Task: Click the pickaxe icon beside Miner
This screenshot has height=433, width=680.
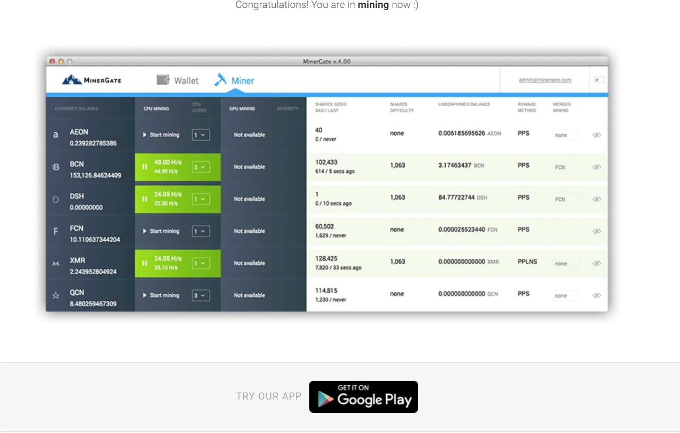Action: tap(220, 80)
